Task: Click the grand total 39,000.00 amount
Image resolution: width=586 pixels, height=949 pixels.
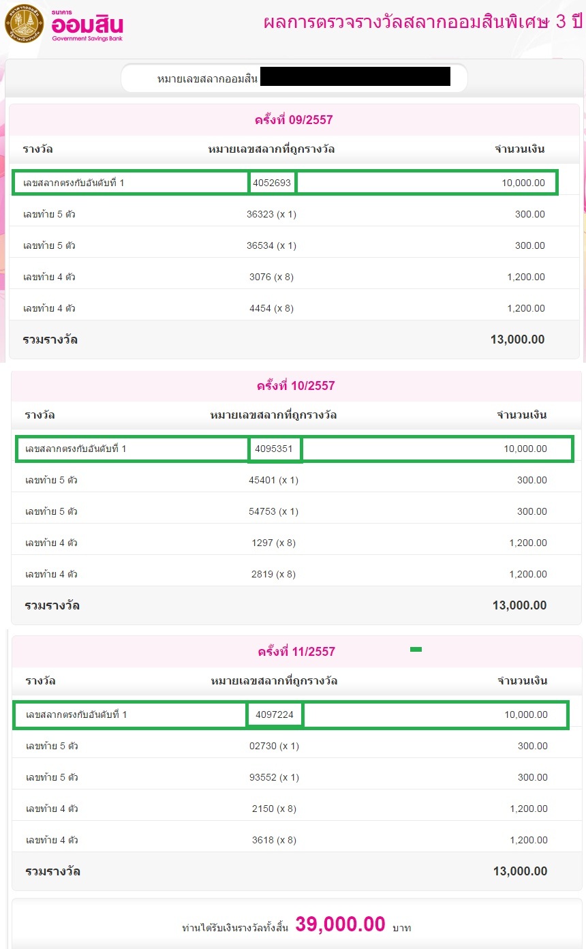Action: coord(341,924)
